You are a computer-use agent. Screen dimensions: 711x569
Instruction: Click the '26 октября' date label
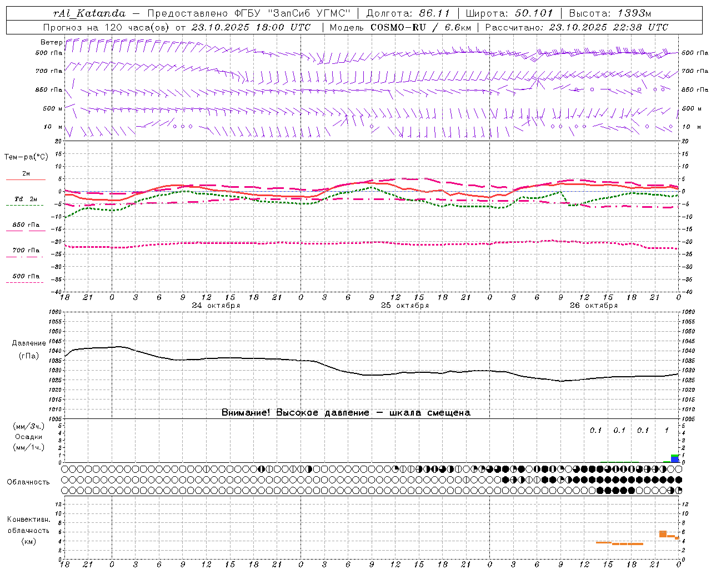[594, 306]
